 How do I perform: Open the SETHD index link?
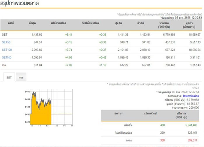pos(6,57)
